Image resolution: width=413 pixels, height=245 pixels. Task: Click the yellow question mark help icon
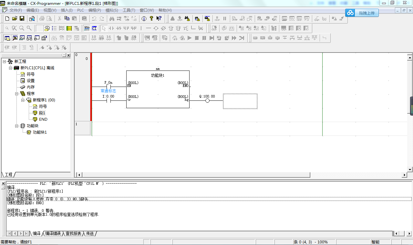151,19
